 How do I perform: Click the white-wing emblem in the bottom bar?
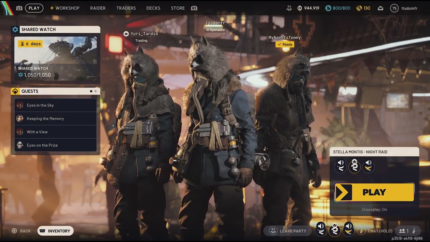321,229
